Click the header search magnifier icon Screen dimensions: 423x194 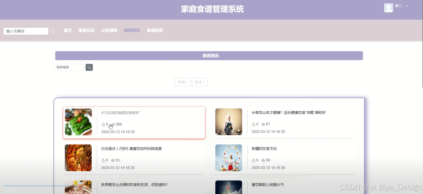[52, 31]
